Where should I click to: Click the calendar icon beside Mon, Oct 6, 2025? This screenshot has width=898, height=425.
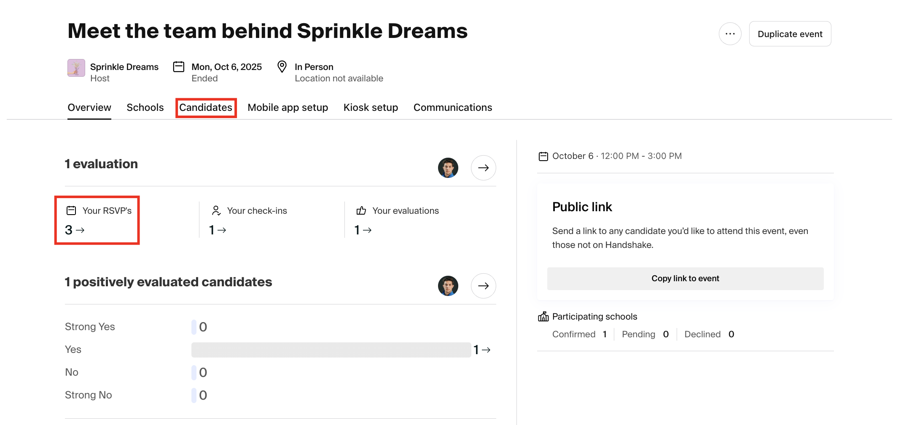click(179, 67)
